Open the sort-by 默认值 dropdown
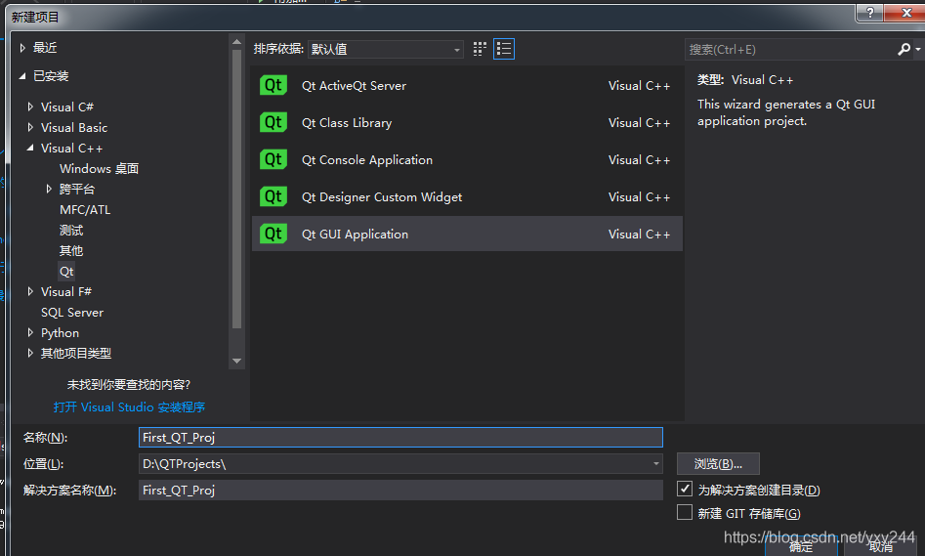Image resolution: width=925 pixels, height=556 pixels. point(385,50)
